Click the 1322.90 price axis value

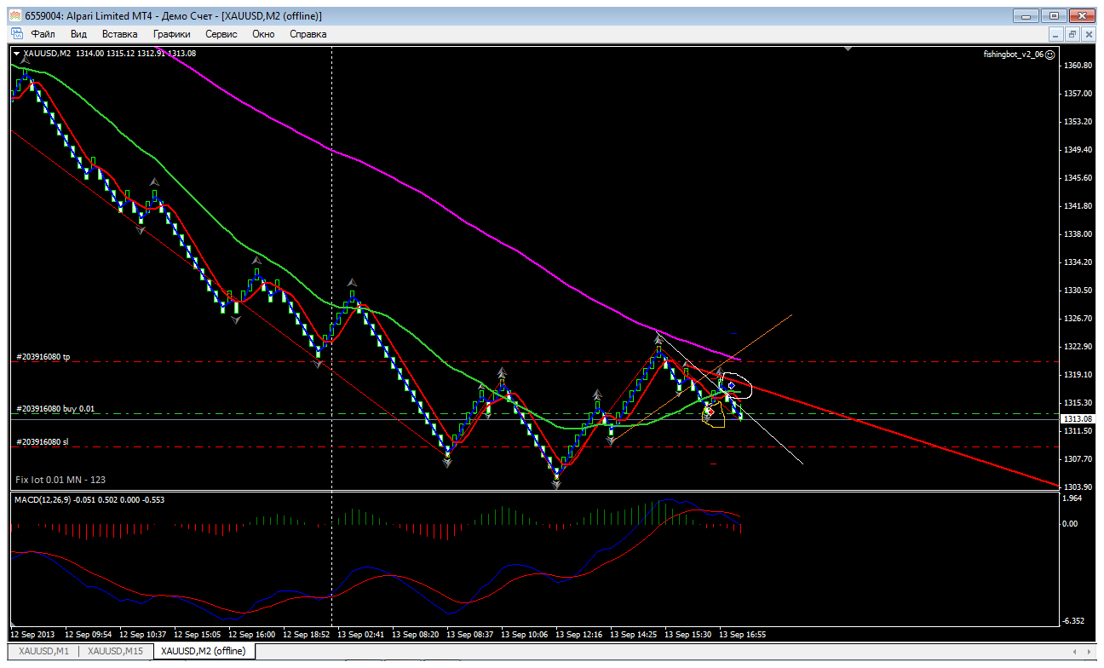coord(1078,347)
